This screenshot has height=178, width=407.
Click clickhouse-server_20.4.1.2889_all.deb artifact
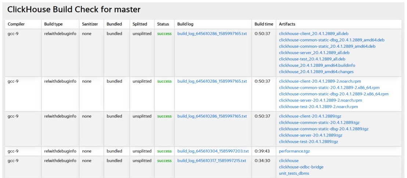pyautogui.click(x=314, y=53)
